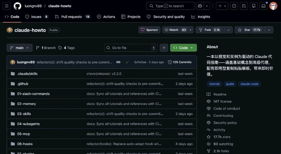Switch to the Code tab
This screenshot has width=281, height=154.
coord(12,17)
